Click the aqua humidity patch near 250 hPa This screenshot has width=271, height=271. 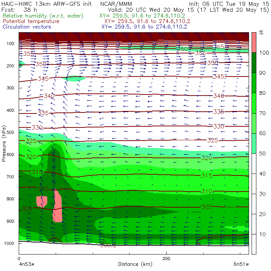coord(74,78)
